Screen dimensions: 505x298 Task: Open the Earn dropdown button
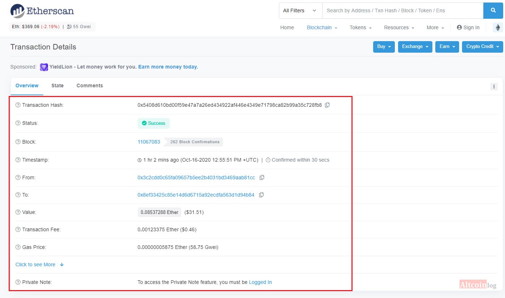[x=447, y=47]
